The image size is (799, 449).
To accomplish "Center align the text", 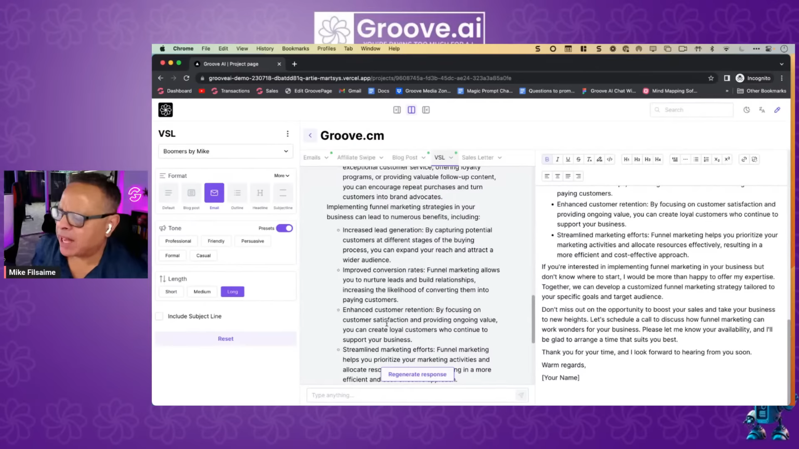I will pyautogui.click(x=558, y=176).
